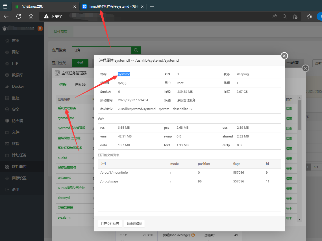The height and width of the screenshot is (241, 322).
Task: Add this page to favorites
Action: [295, 16]
